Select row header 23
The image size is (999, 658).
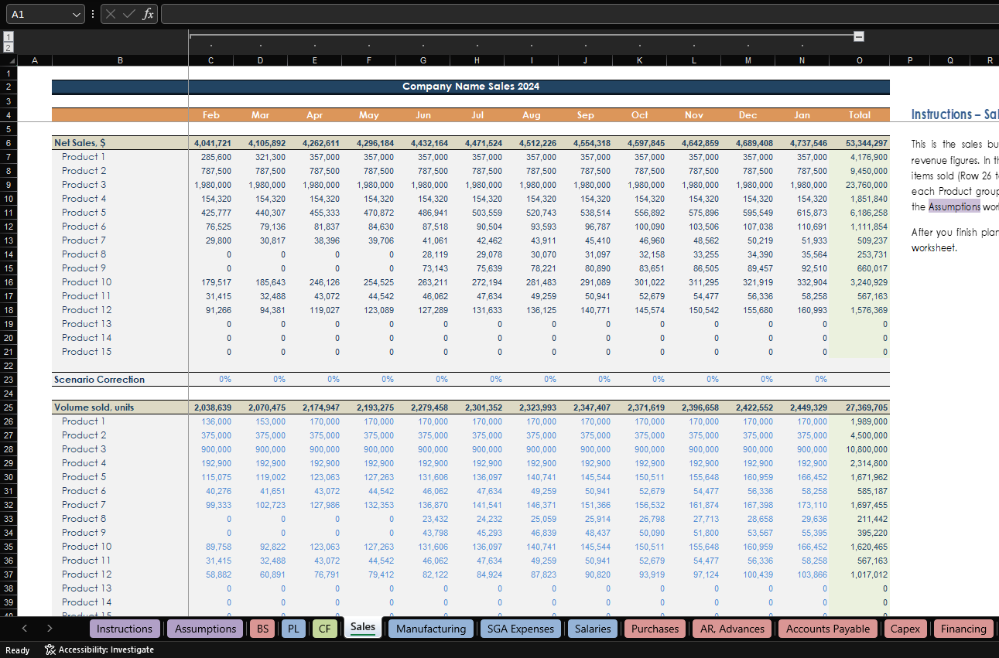coord(8,380)
